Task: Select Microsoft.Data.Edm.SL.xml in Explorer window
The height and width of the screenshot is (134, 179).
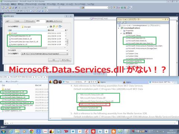Action: click(x=14, y=95)
